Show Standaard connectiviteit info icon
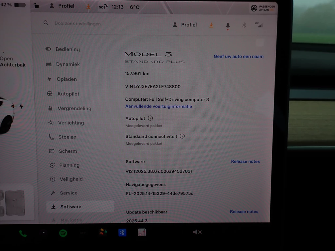Screen dimensions: 335x251 (182, 136)
